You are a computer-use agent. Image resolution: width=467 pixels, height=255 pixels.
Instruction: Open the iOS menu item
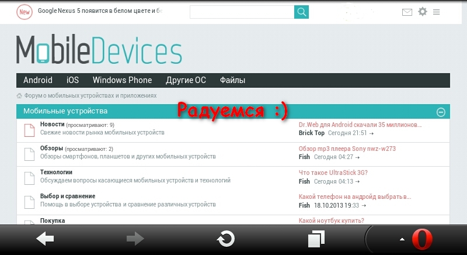coord(72,80)
